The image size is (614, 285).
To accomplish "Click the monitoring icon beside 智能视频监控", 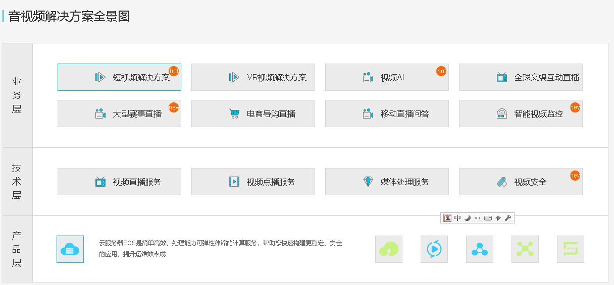I will (x=502, y=114).
